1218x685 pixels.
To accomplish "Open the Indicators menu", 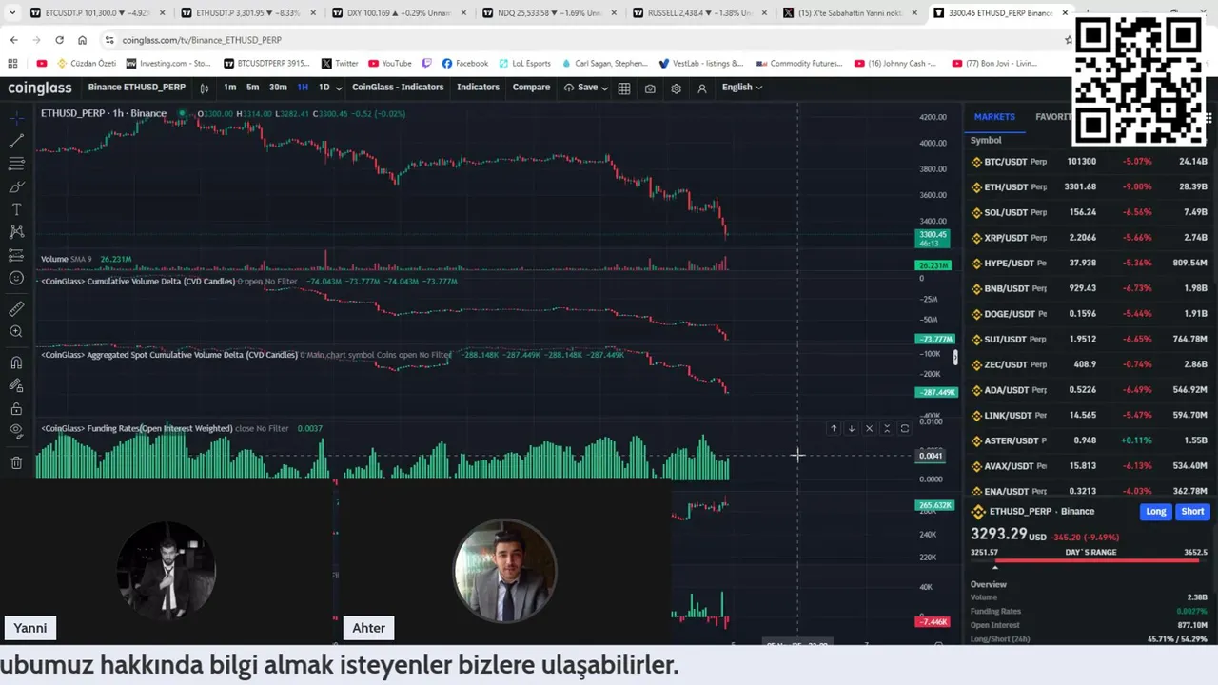I will pos(478,87).
